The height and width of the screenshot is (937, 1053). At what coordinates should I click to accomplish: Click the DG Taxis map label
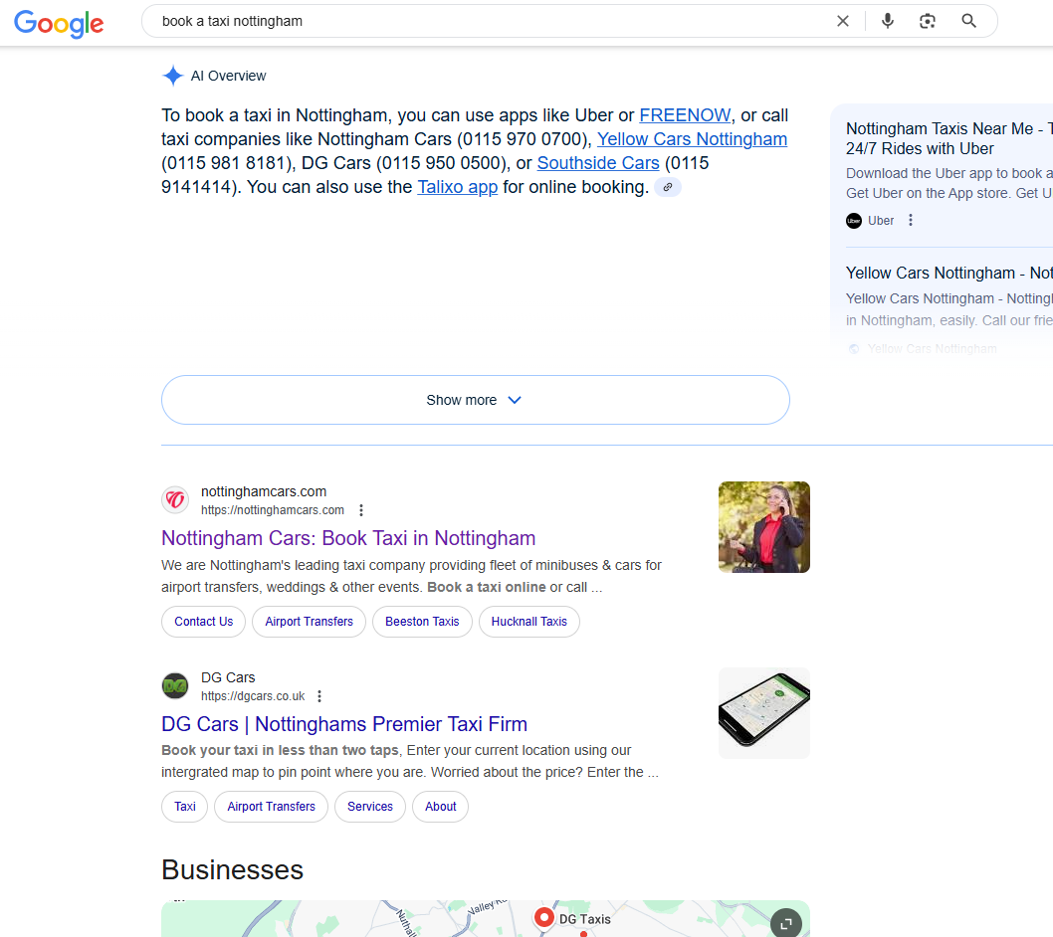pos(585,919)
